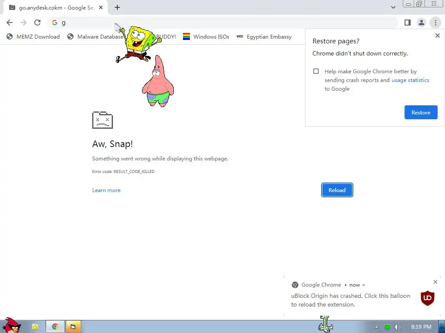This screenshot has width=445, height=333.
Task: Click the globe icon of MEMZ Download
Action: [10, 36]
